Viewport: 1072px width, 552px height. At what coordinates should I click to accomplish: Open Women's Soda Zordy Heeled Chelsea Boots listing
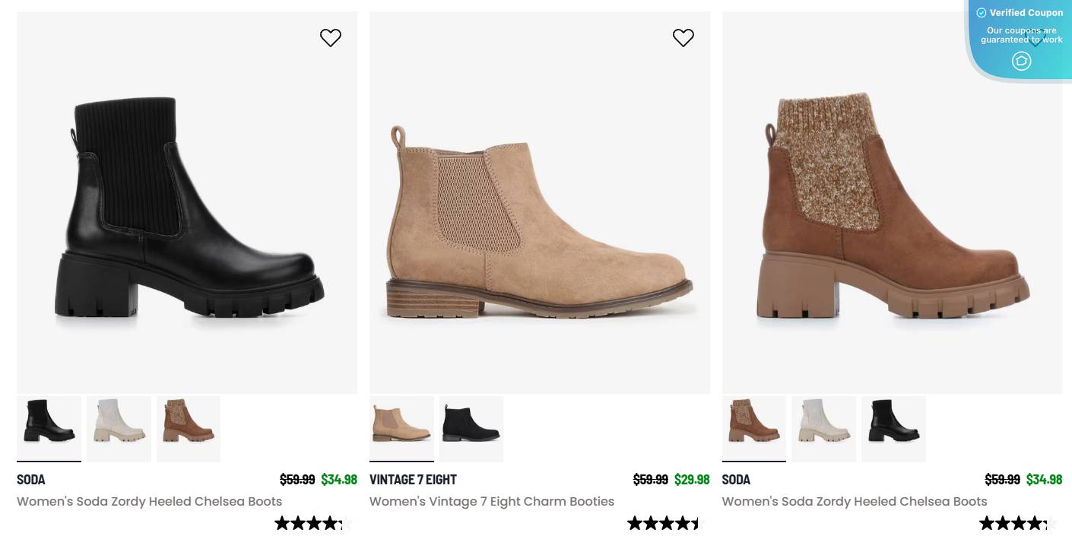(149, 501)
